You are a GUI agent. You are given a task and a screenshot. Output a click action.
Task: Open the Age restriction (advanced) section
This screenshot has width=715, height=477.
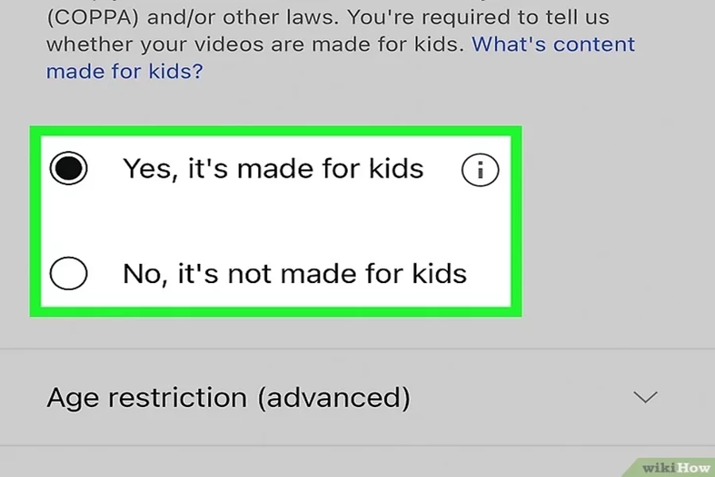tap(357, 397)
